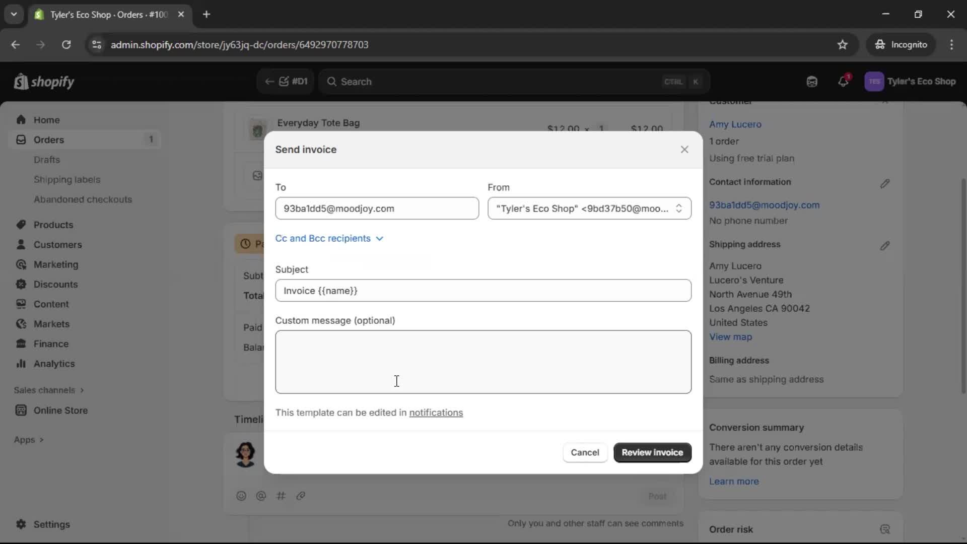Switch to the Tyler's Eco Shop browser tab
The image size is (967, 544).
101,15
